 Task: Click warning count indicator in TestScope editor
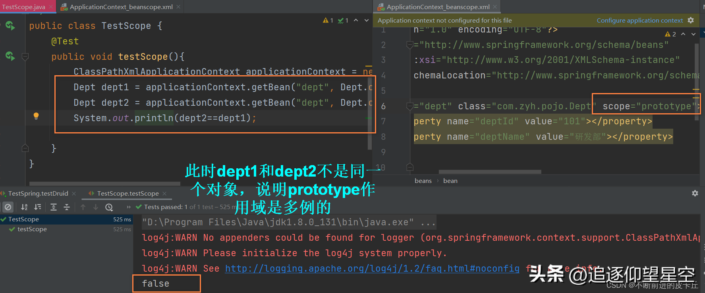(328, 20)
